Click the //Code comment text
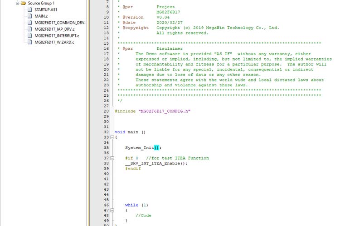The height and width of the screenshot is (226, 340). click(x=143, y=216)
